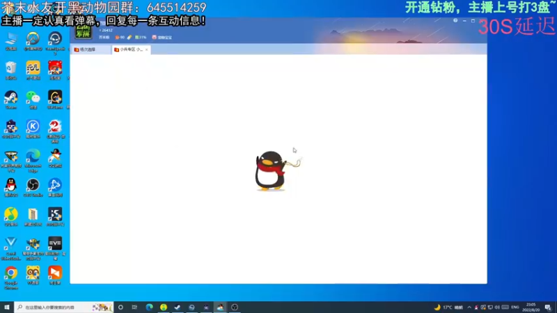557x313 pixels.
Task: Open the red cartoon character game shortcut
Action: click(x=55, y=69)
